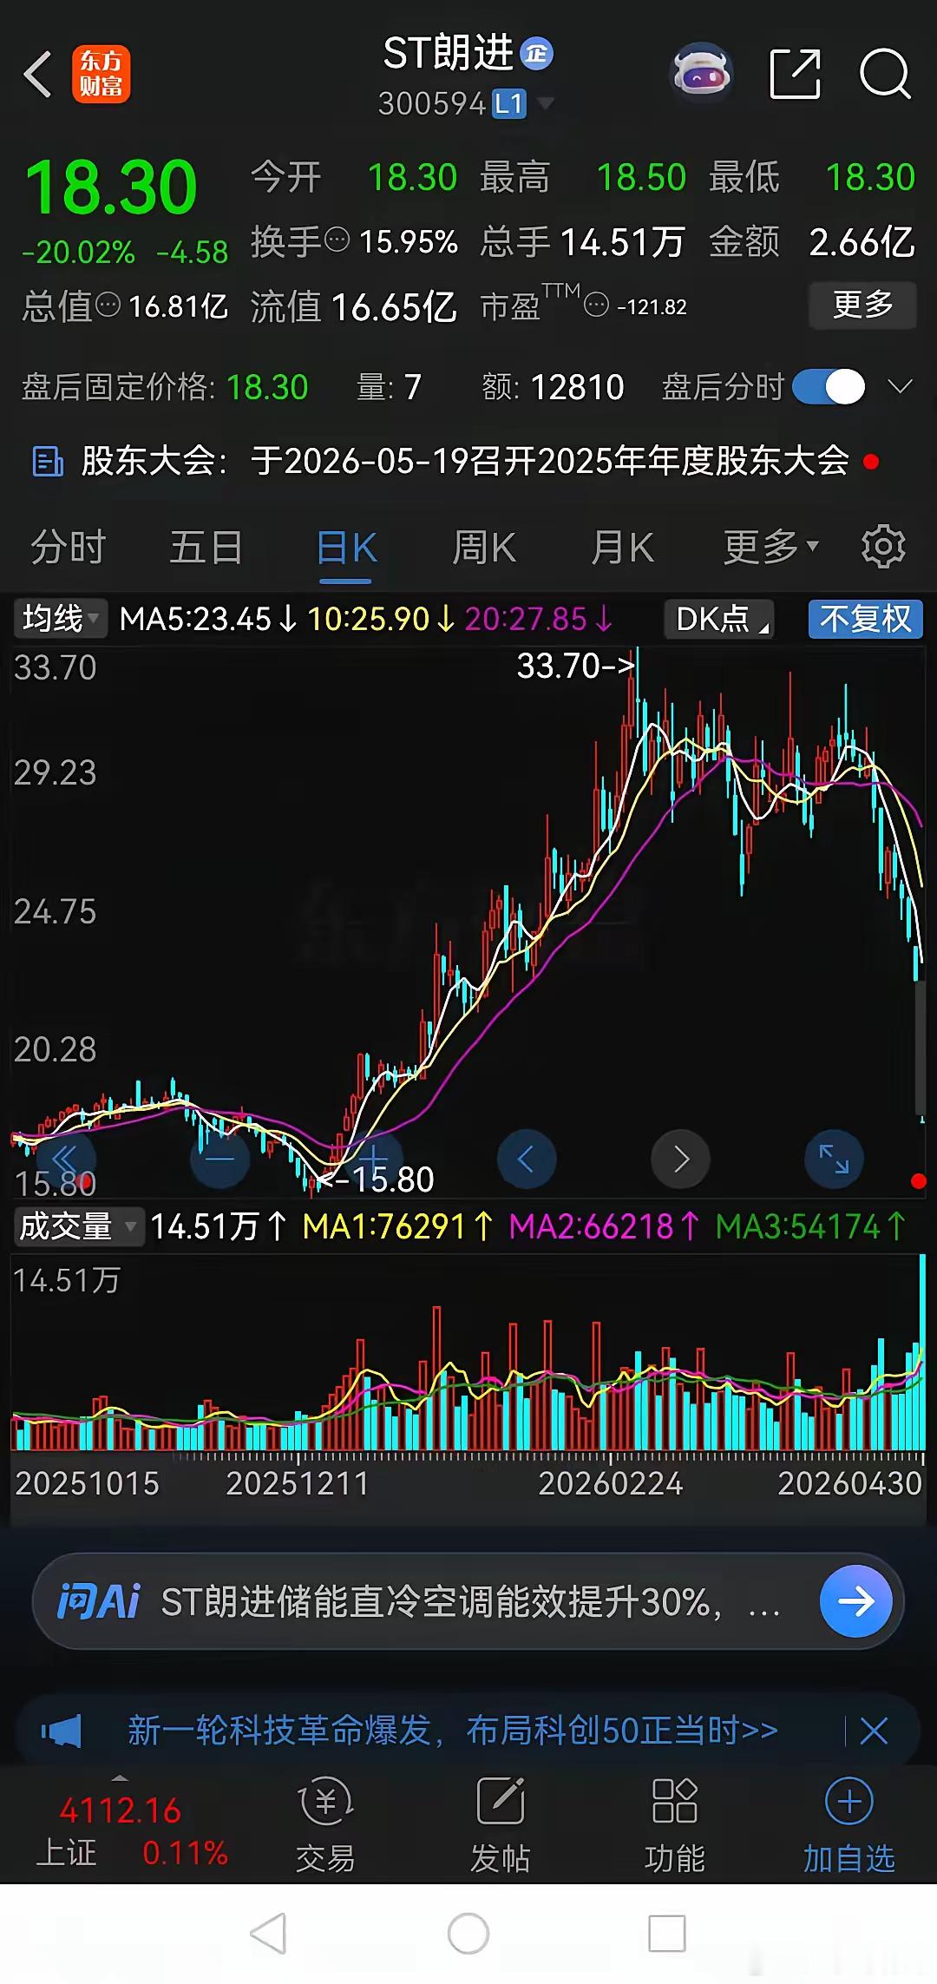
Task: Open the 均线 indicator dropdown
Action: point(60,619)
